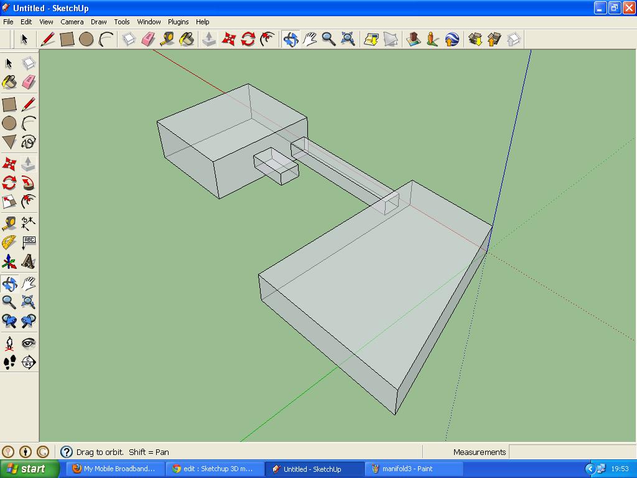Go to the Previous camera view
Viewport: 637px width, 478px height.
(x=9, y=321)
